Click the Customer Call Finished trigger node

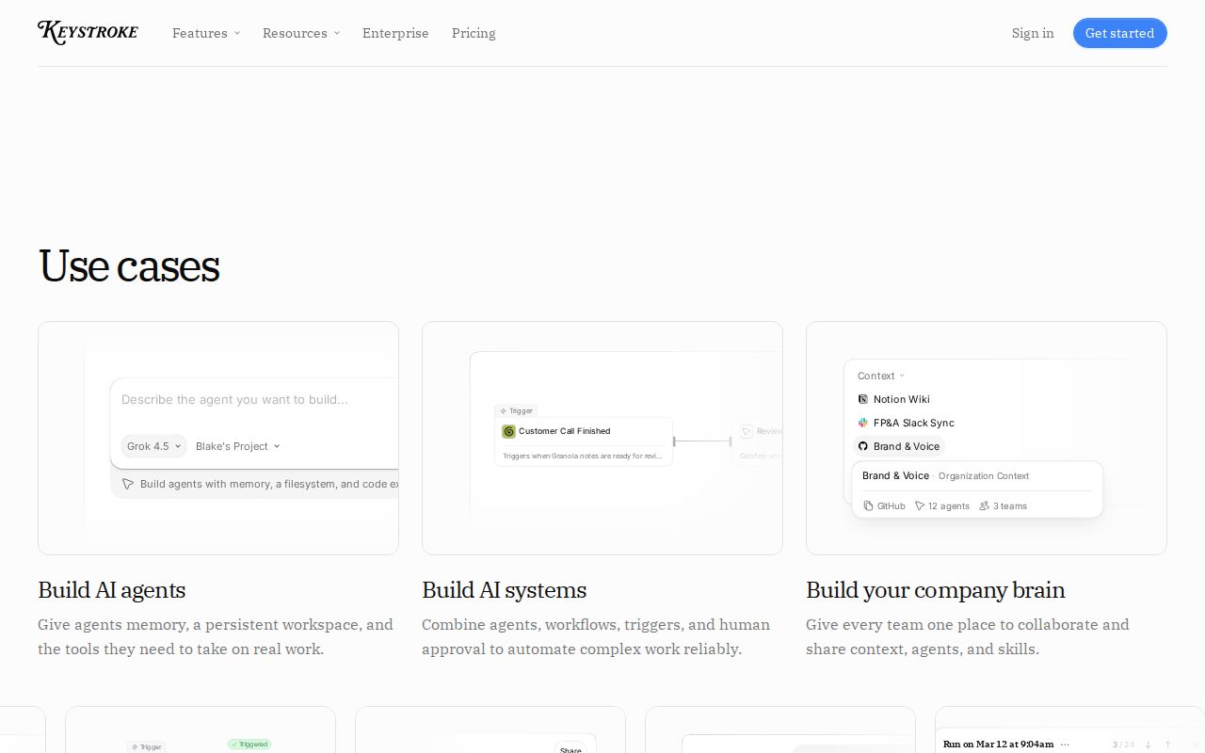[584, 441]
